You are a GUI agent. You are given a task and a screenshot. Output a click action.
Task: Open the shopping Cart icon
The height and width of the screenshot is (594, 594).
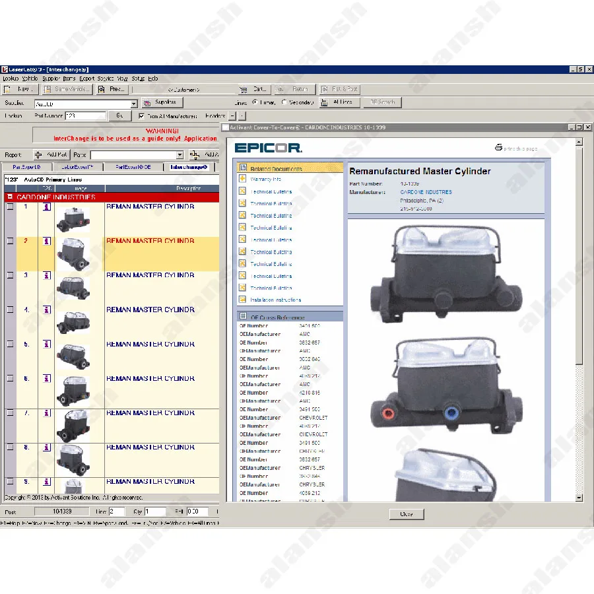pyautogui.click(x=243, y=90)
